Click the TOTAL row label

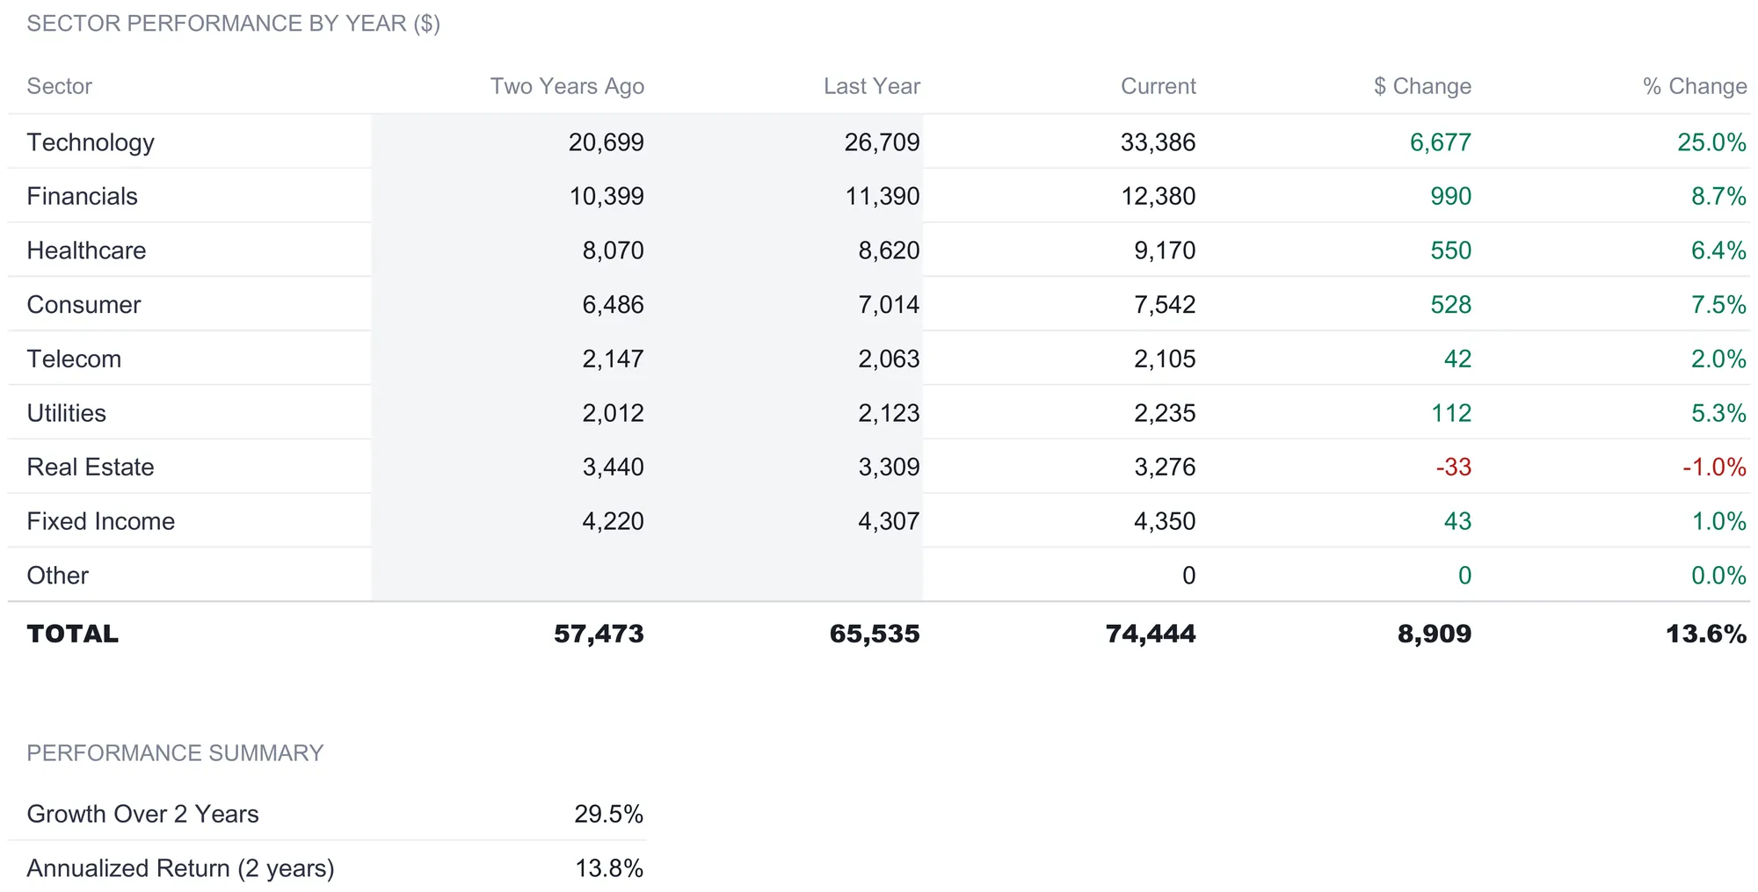[72, 634]
